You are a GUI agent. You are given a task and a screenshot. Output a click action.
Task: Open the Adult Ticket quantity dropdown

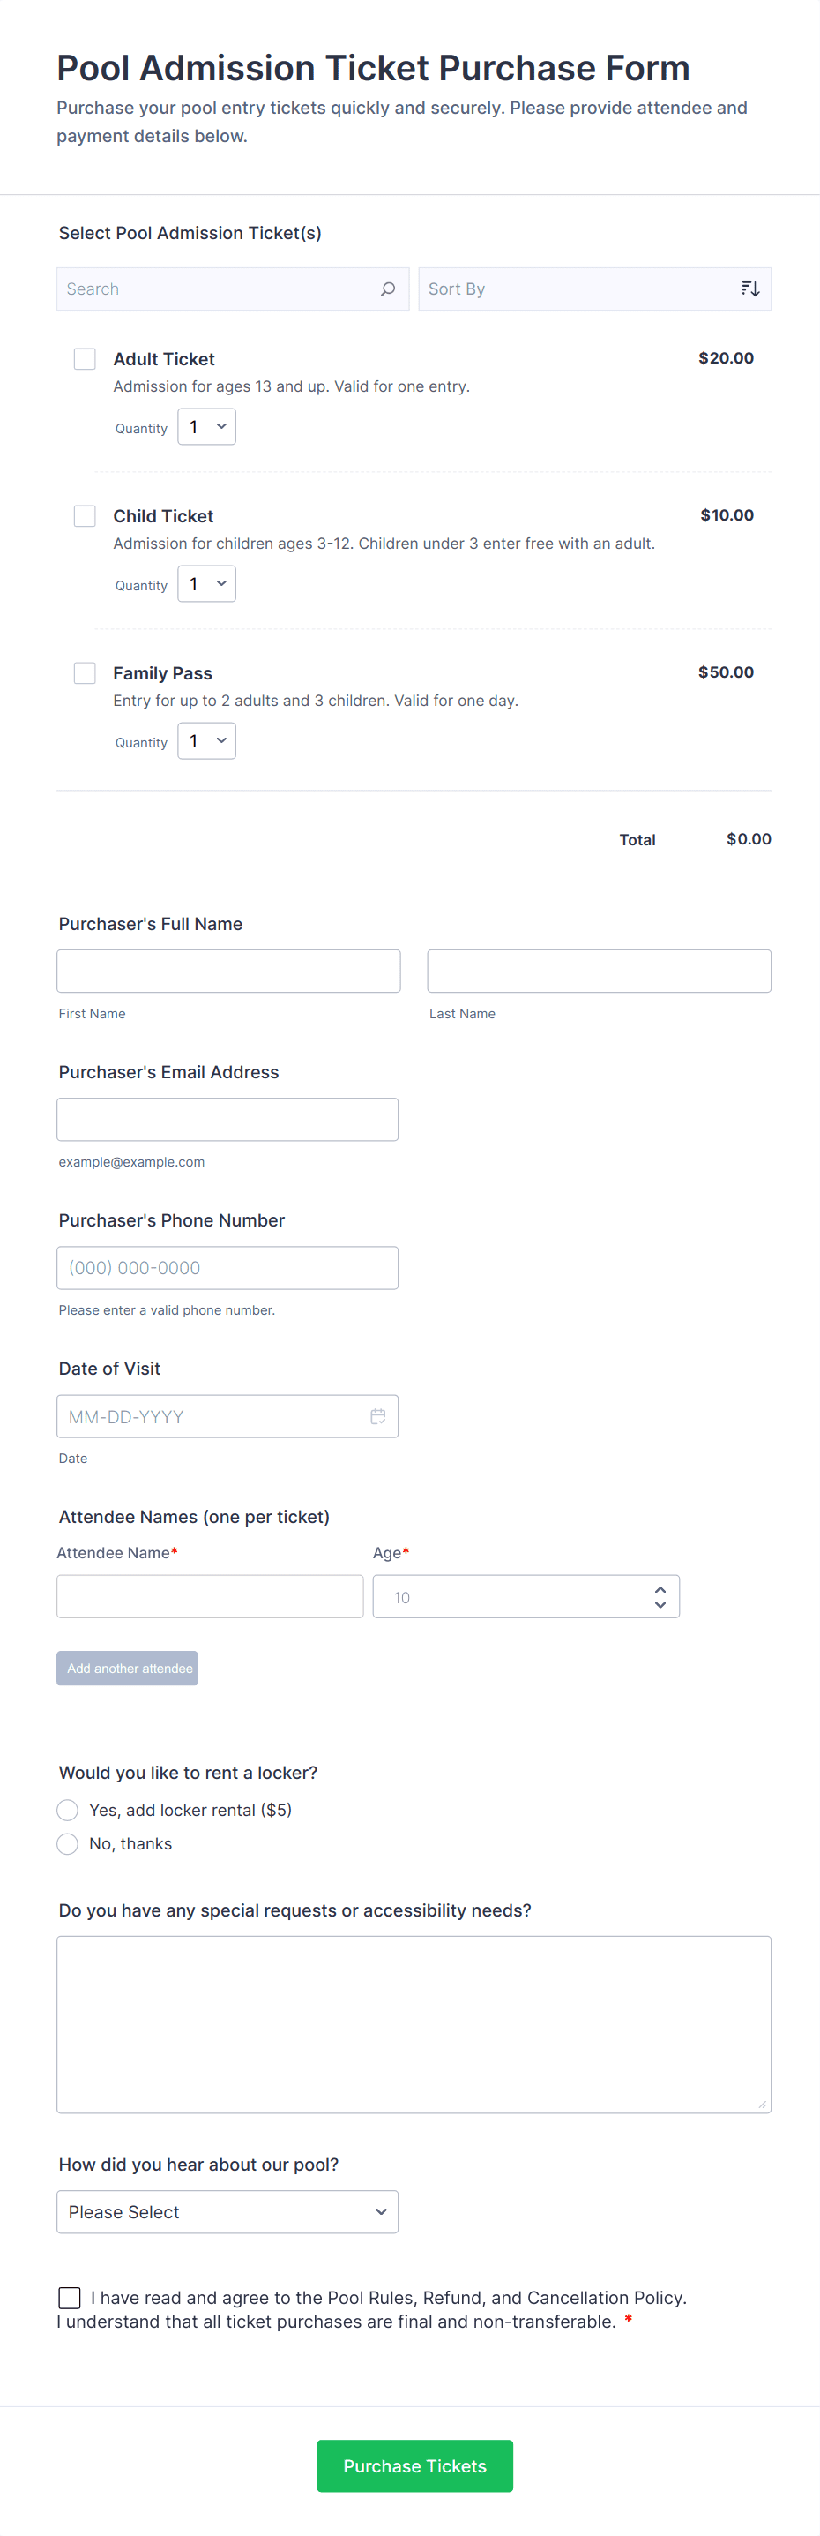click(x=206, y=427)
